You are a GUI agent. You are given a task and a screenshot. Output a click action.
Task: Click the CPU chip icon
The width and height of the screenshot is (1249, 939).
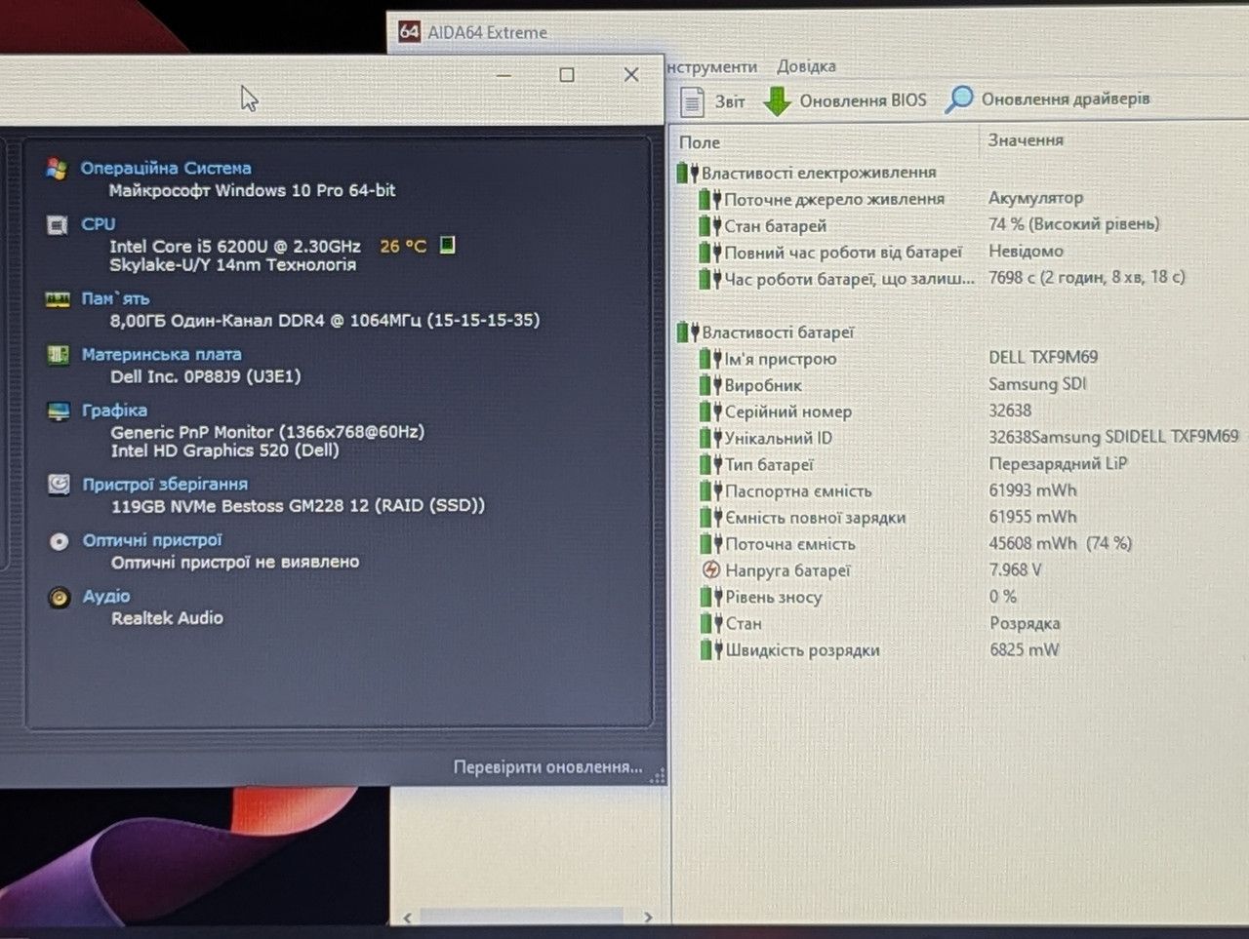[58, 225]
